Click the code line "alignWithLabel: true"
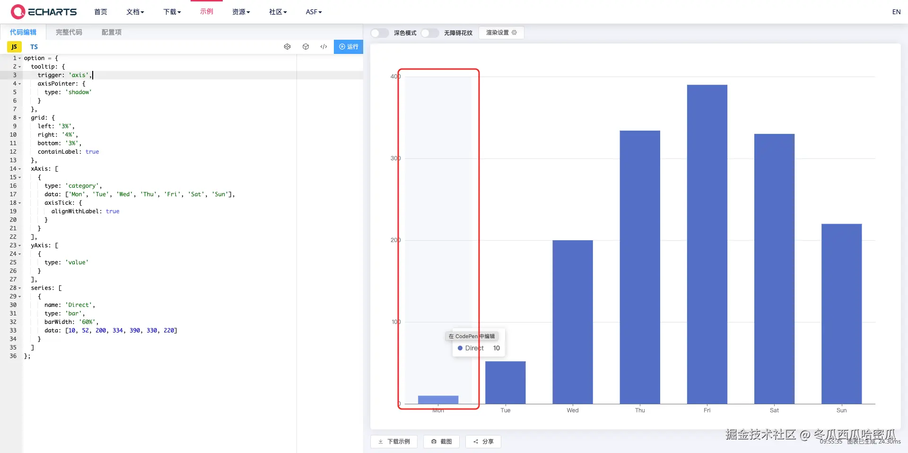Image resolution: width=908 pixels, height=453 pixels. point(86,211)
